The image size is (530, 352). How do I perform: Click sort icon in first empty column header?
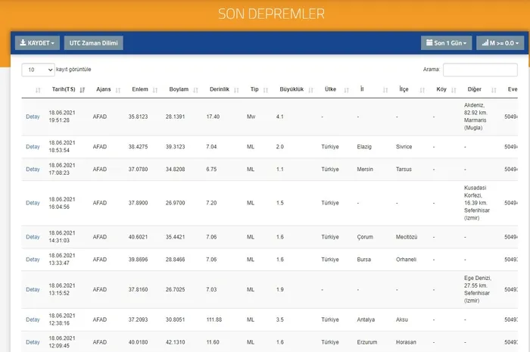tap(38, 90)
